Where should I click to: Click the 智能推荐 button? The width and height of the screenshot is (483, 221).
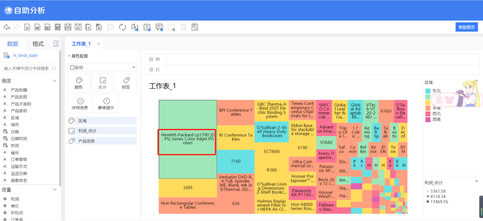(467, 27)
